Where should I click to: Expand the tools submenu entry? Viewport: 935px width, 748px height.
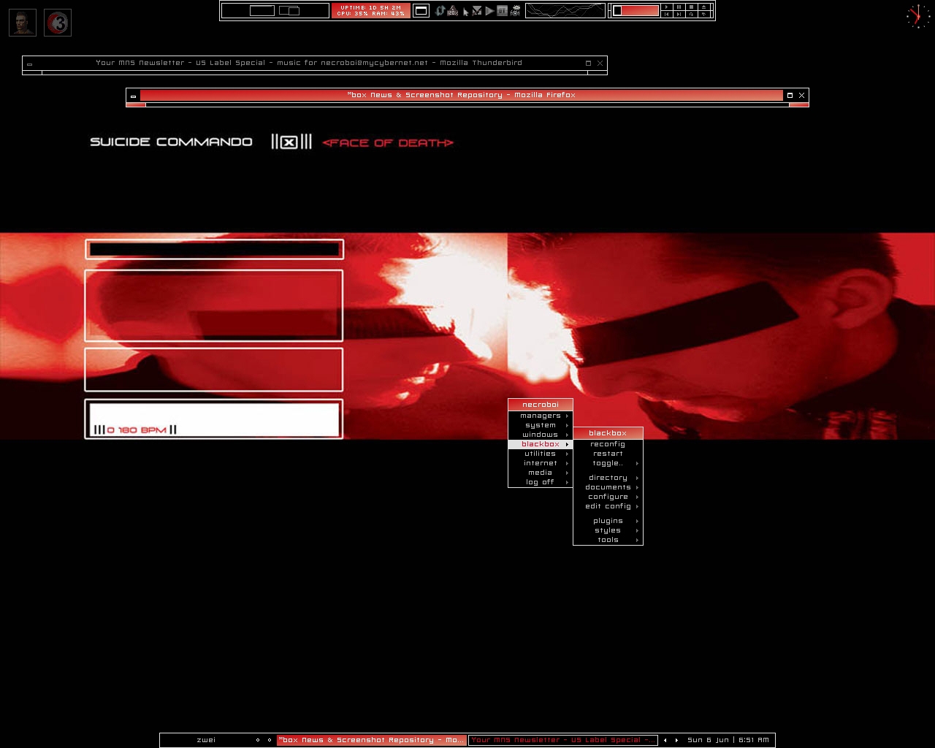coord(608,540)
